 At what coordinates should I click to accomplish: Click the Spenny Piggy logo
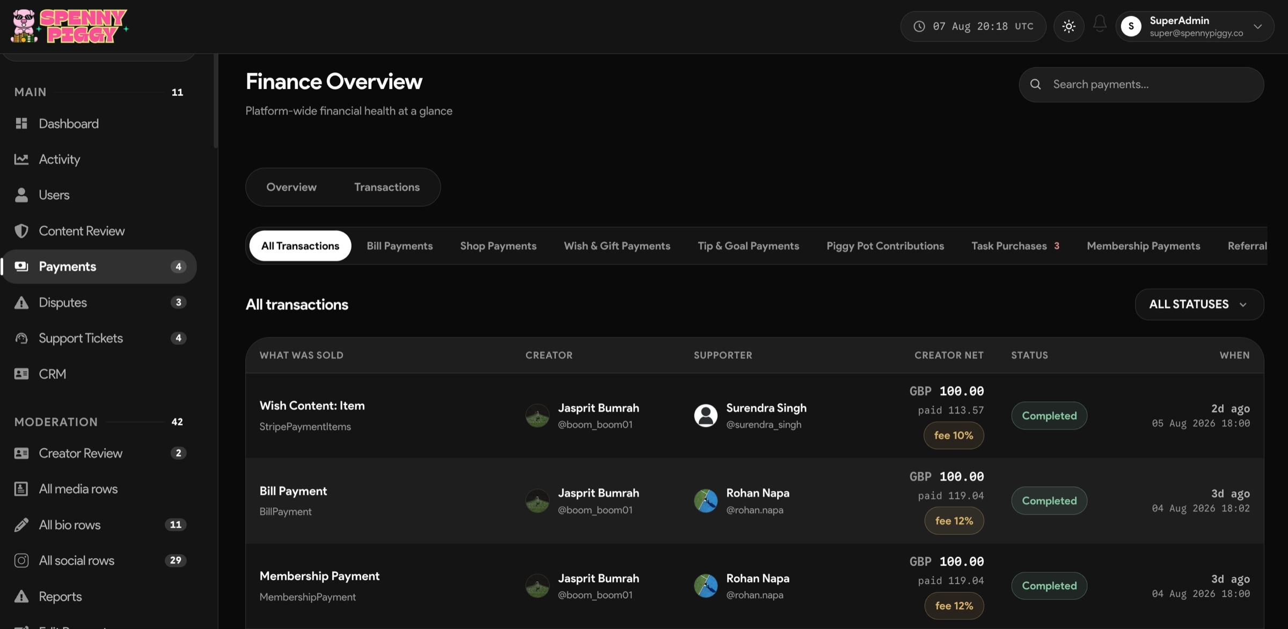click(70, 26)
